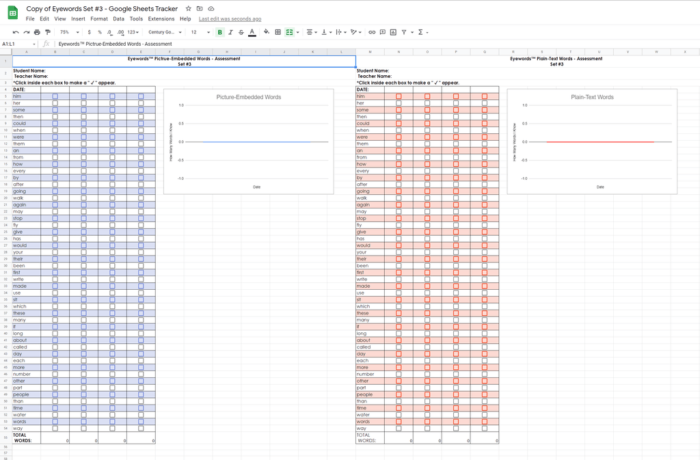Check the cloud save status icon
Viewport: 700px width, 460px height.
click(211, 8)
